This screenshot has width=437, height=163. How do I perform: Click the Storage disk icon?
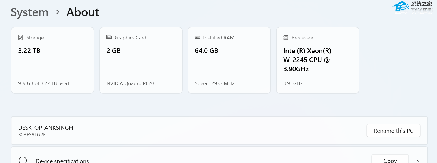click(x=20, y=38)
